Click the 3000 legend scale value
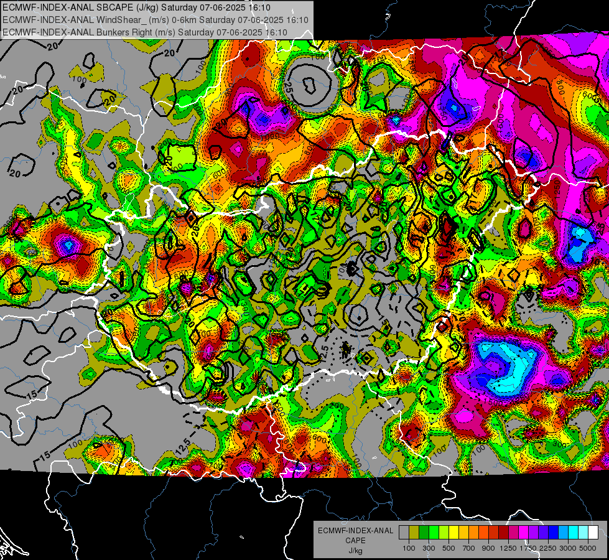 click(x=568, y=548)
